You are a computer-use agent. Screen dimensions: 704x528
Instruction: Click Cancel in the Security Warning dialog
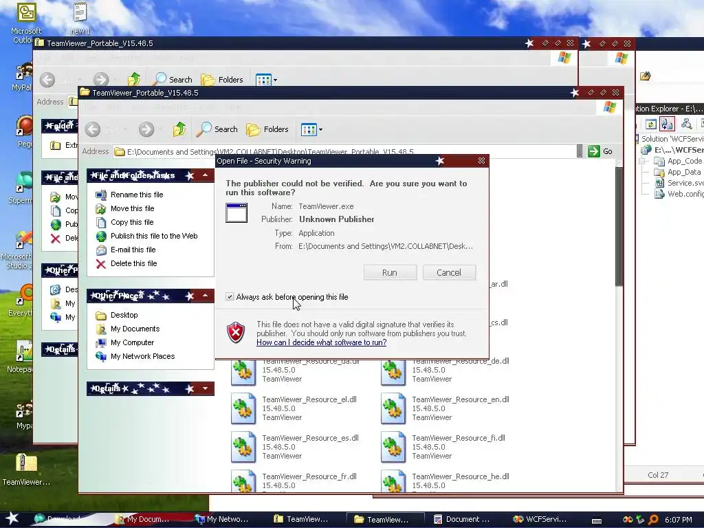pyautogui.click(x=449, y=272)
